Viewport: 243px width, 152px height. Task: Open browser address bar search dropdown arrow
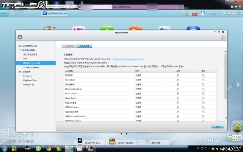tap(73, 6)
